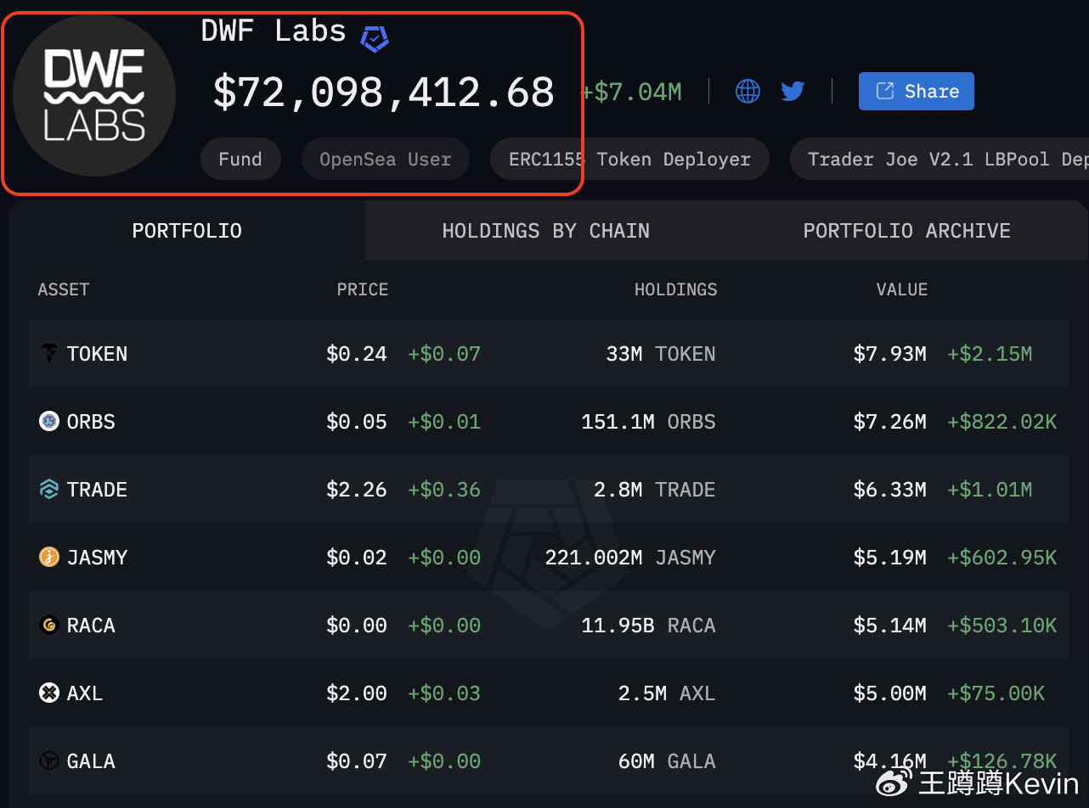The height and width of the screenshot is (808, 1089).
Task: Click the +$0.07 TOKEN price change
Action: [444, 354]
